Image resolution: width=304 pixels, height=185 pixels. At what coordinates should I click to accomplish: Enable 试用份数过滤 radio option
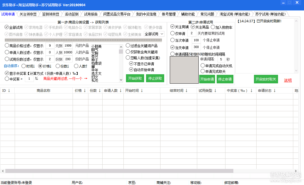click(24, 59)
